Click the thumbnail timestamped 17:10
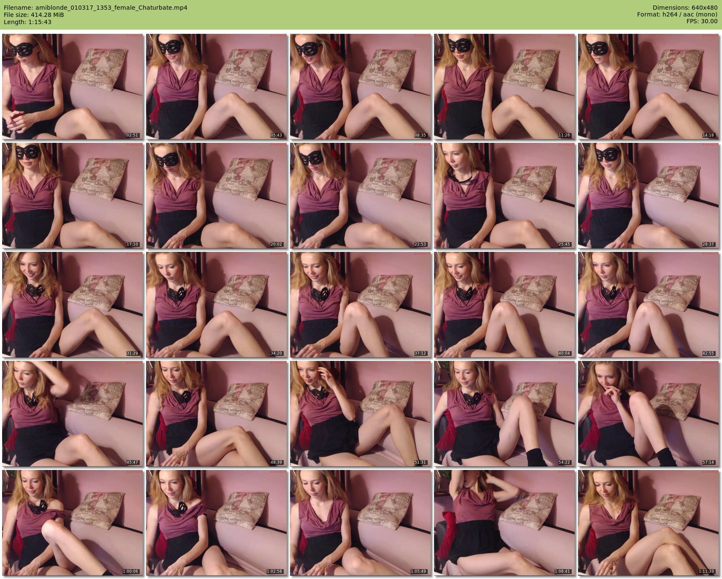Image resolution: width=722 pixels, height=579 pixels. [x=73, y=196]
